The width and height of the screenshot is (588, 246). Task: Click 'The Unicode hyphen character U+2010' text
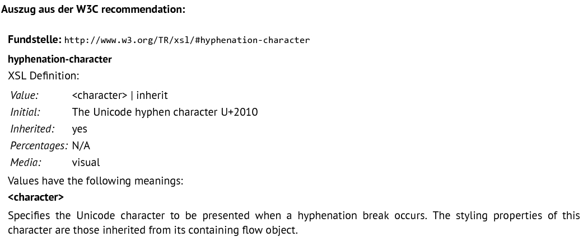(x=165, y=112)
